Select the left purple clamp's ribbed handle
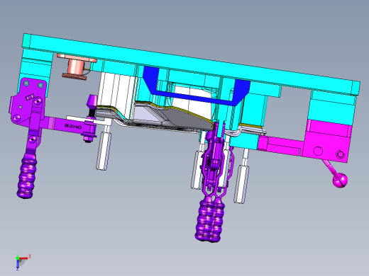369x276 pixels. (x=26, y=176)
